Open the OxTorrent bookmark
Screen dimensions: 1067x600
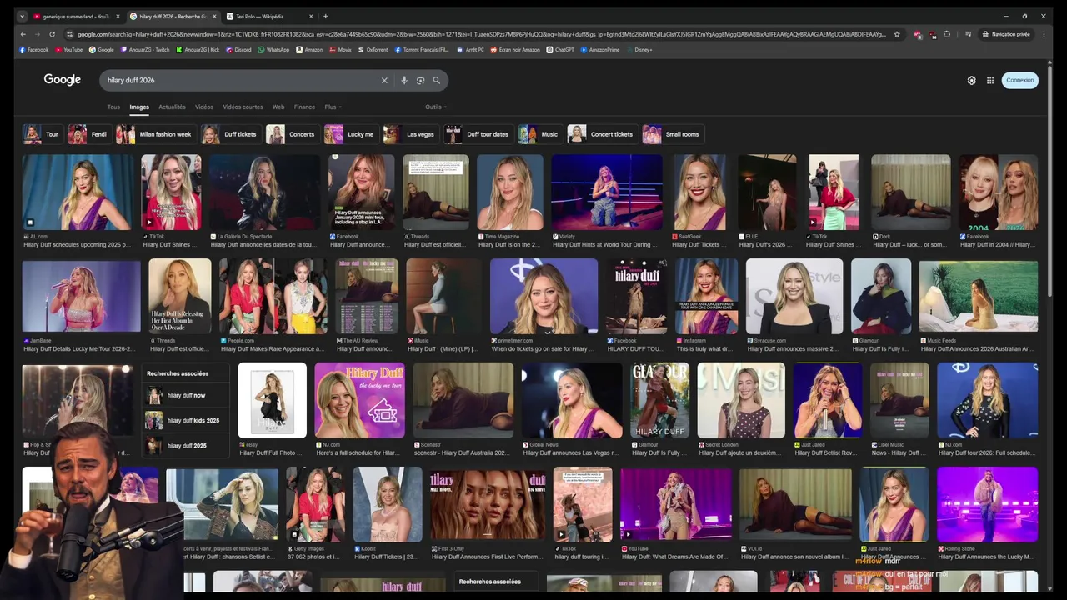[x=373, y=49]
